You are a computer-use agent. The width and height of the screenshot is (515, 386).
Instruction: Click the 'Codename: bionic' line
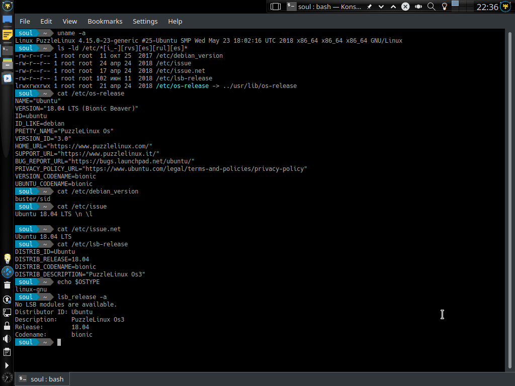(x=53, y=334)
